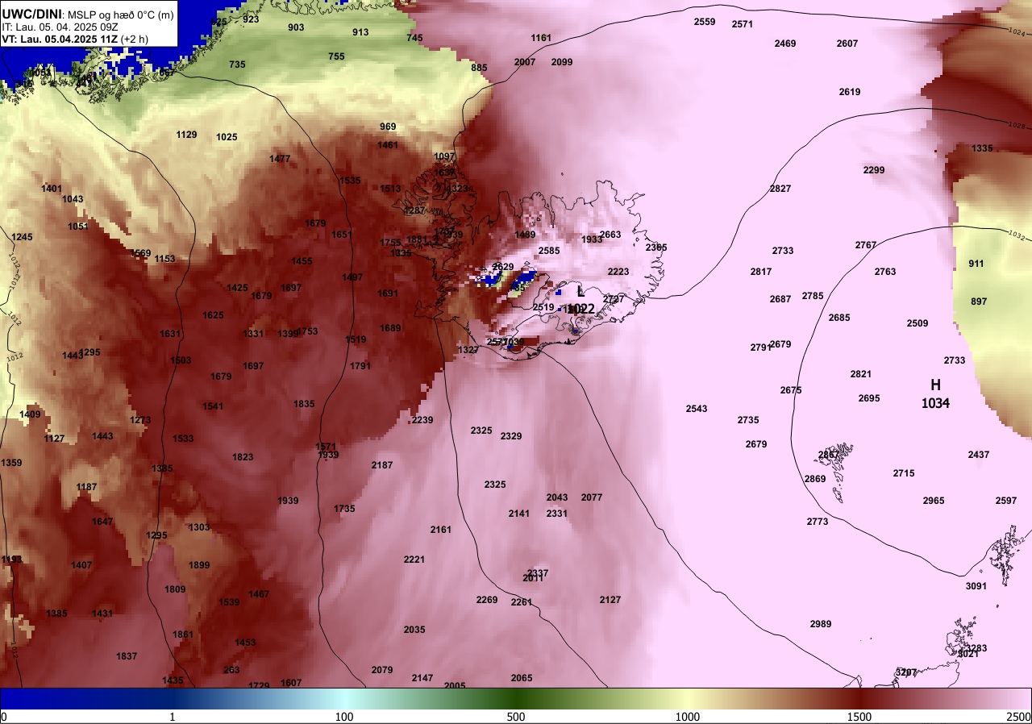Viewport: 1032px width, 724px height.
Task: Click the height value 2269
Action: 487,600
